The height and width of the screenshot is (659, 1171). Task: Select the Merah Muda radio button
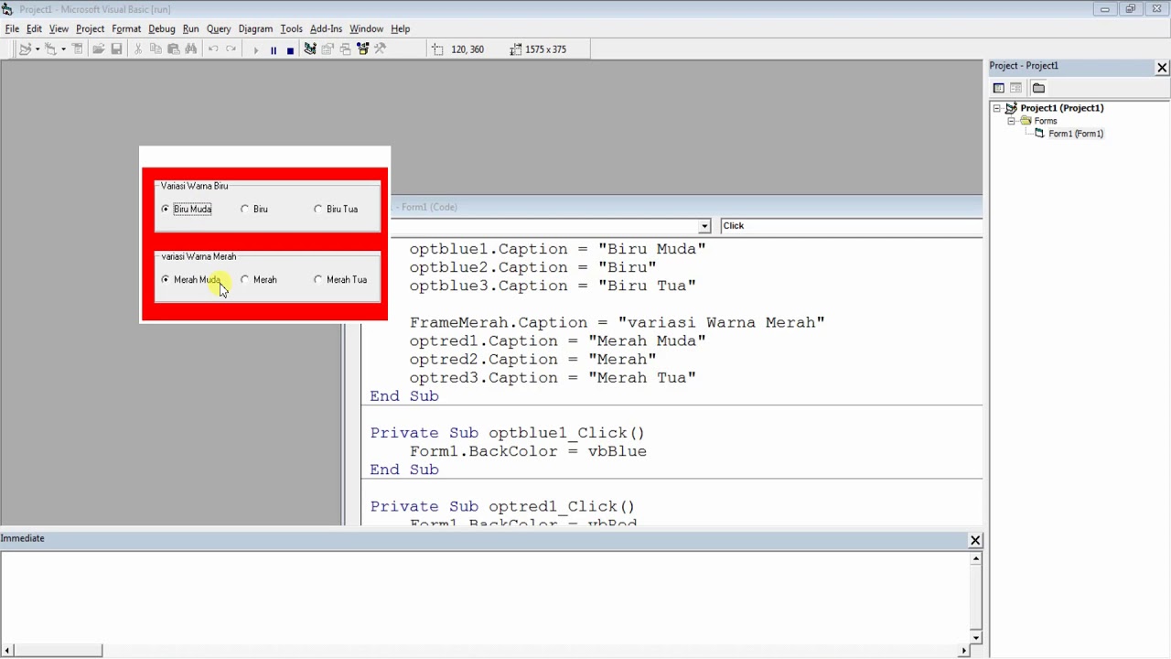[191, 279]
